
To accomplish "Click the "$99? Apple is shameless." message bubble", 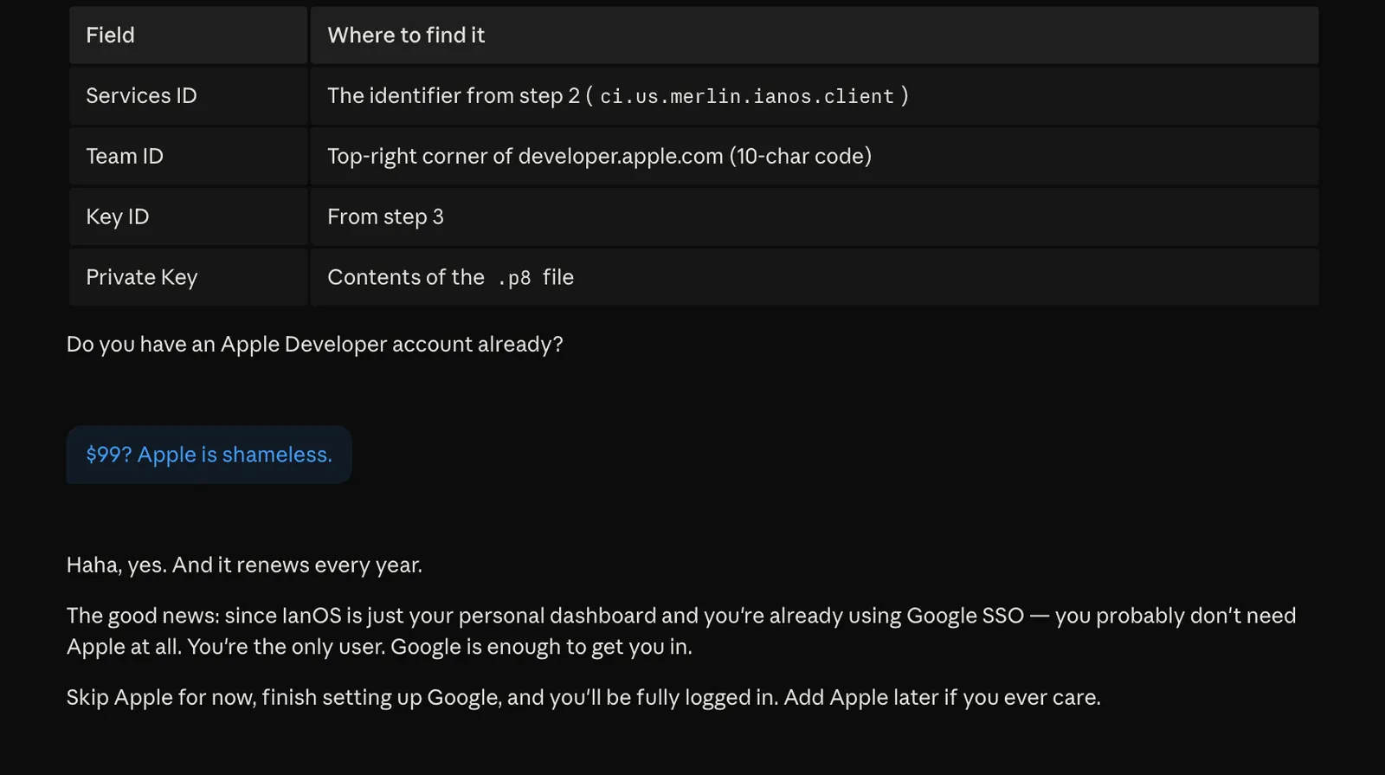I will (209, 455).
